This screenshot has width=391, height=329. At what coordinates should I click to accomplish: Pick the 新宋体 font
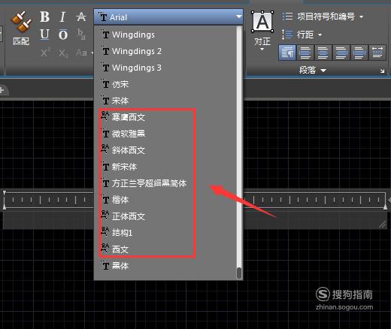click(165, 167)
